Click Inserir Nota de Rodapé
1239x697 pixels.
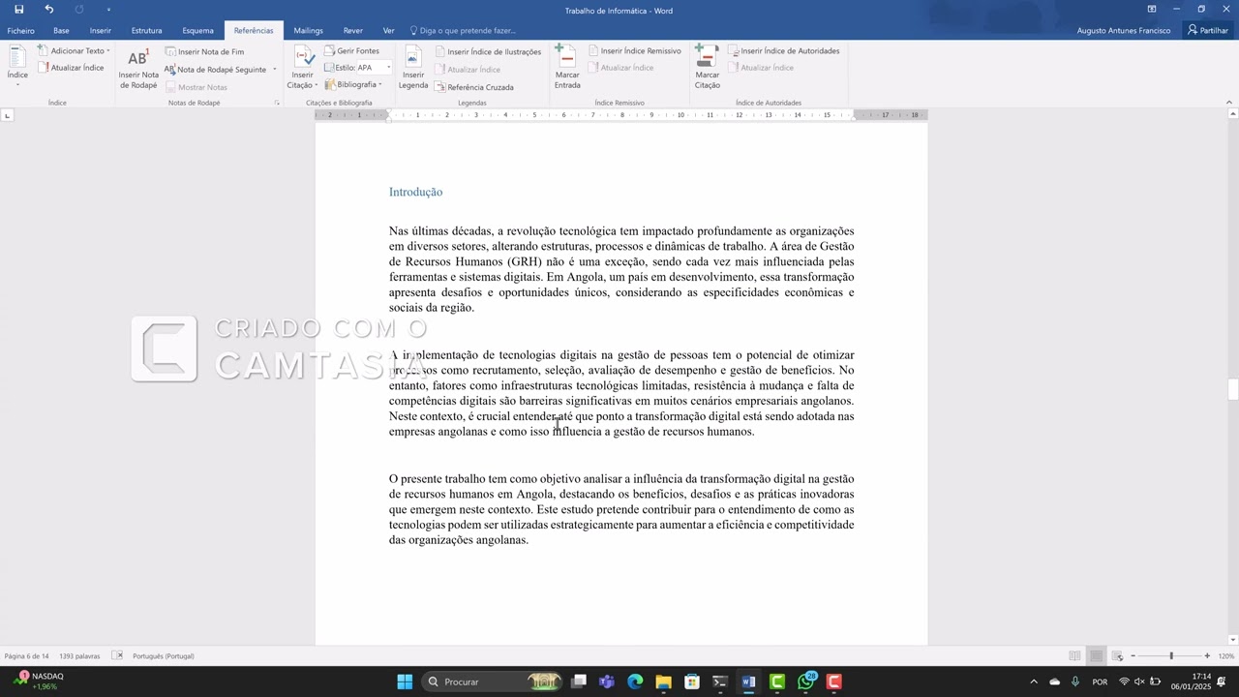click(138, 68)
